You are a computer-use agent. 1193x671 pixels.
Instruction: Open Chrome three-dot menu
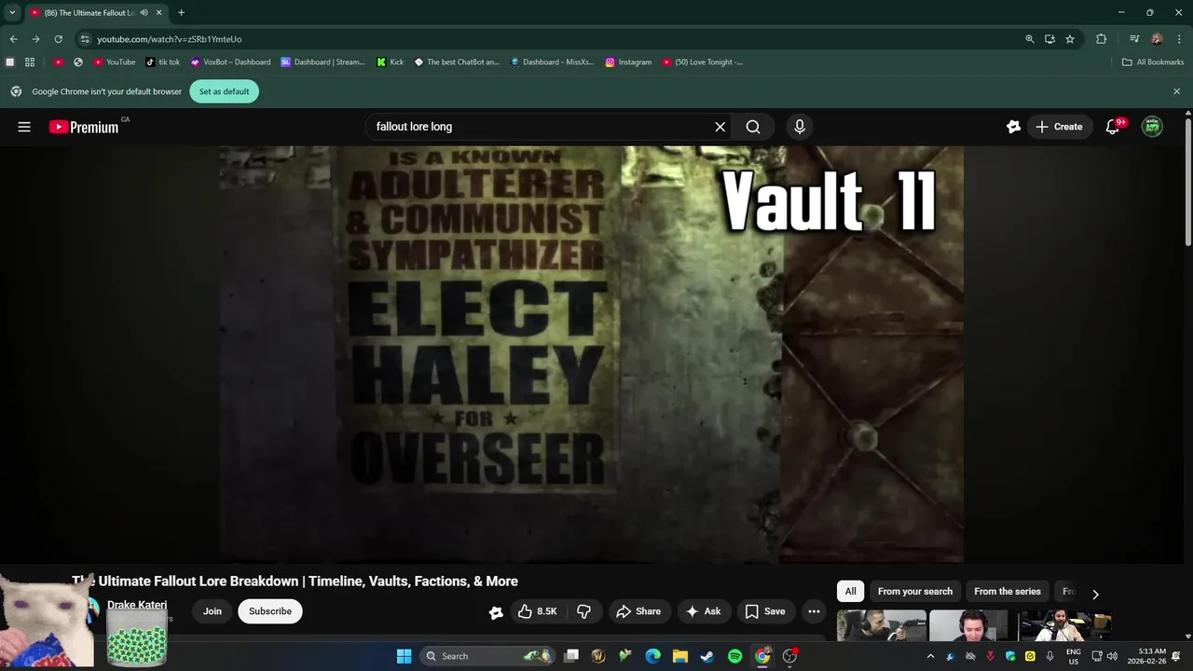coord(1179,39)
